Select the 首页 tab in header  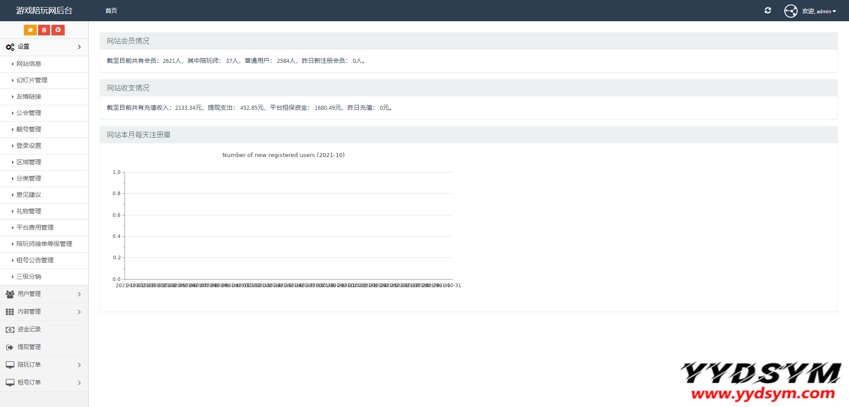(111, 11)
